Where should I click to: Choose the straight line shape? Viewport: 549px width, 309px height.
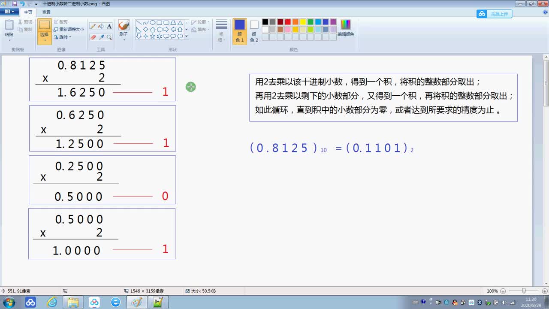point(139,23)
